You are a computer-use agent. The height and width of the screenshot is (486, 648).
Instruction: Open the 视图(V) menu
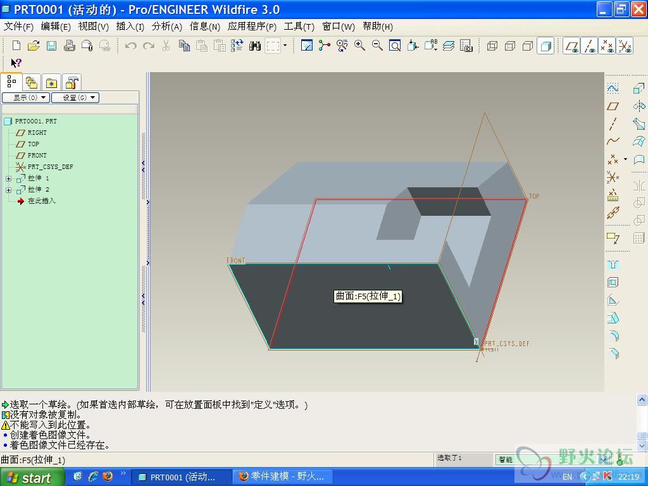click(x=94, y=27)
